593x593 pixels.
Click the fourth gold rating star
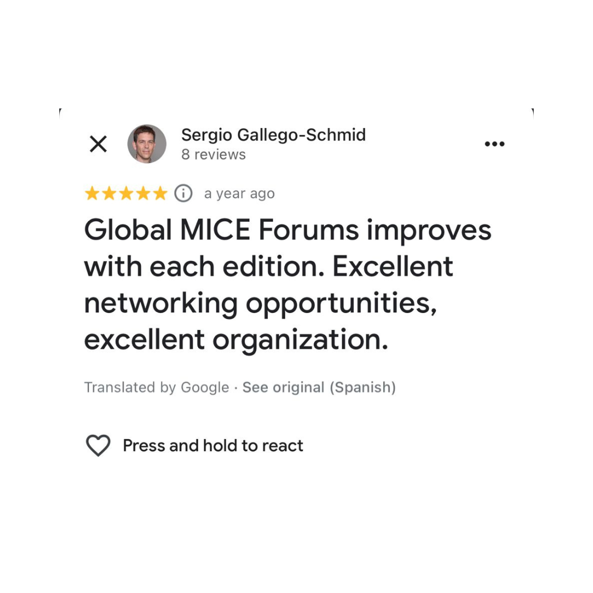143,193
